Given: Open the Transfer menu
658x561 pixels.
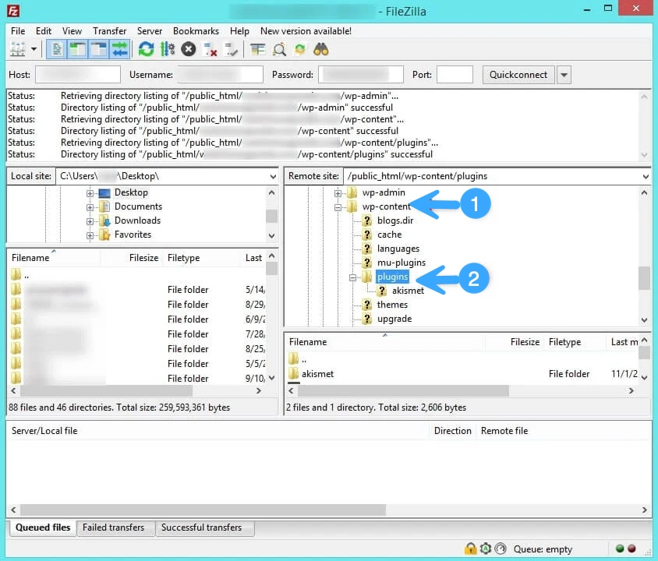Looking at the screenshot, I should 109,31.
